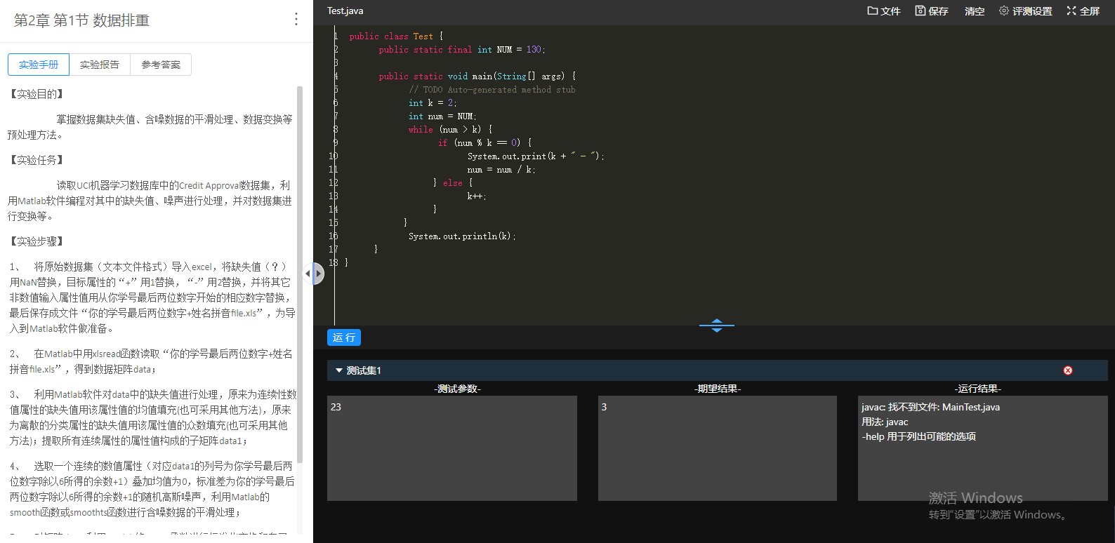This screenshot has height=543, width=1115.
Task: Switch to the 实验报告 tab
Action: point(100,65)
